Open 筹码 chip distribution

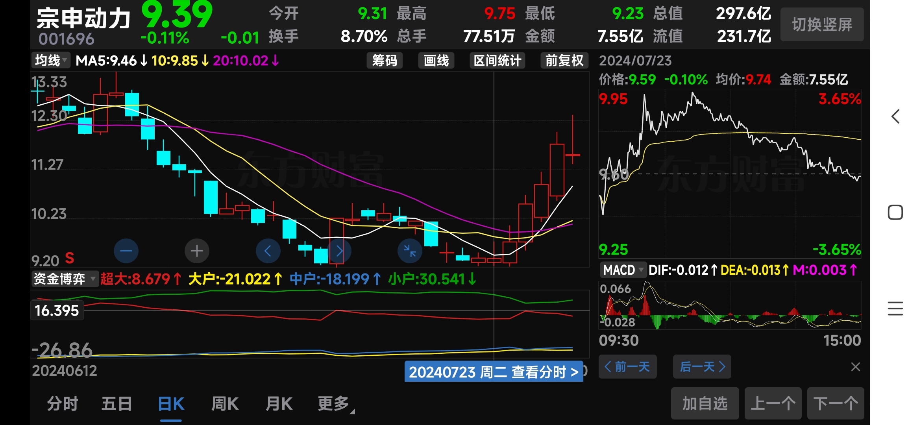385,61
